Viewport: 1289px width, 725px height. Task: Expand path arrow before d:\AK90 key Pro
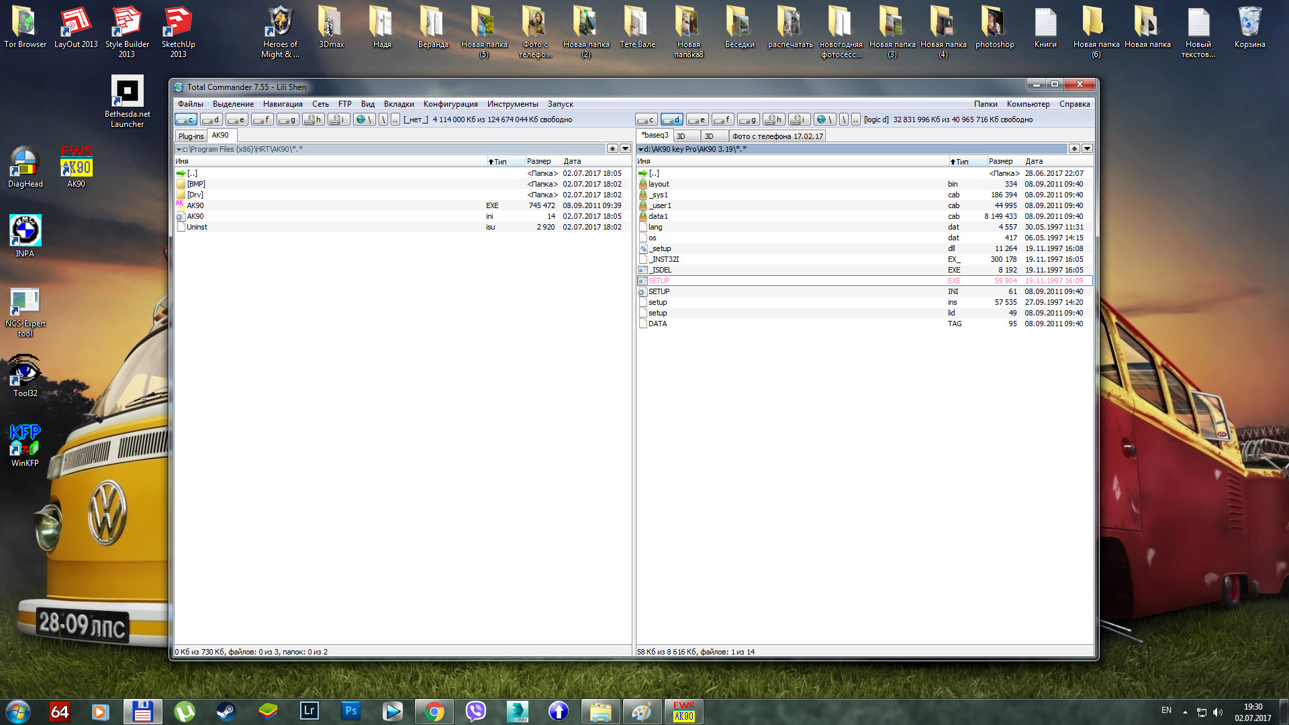[x=640, y=149]
